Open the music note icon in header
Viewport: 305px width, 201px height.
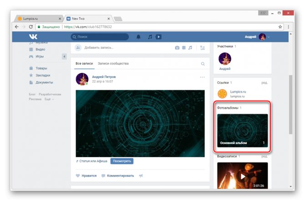pyautogui.click(x=150, y=37)
